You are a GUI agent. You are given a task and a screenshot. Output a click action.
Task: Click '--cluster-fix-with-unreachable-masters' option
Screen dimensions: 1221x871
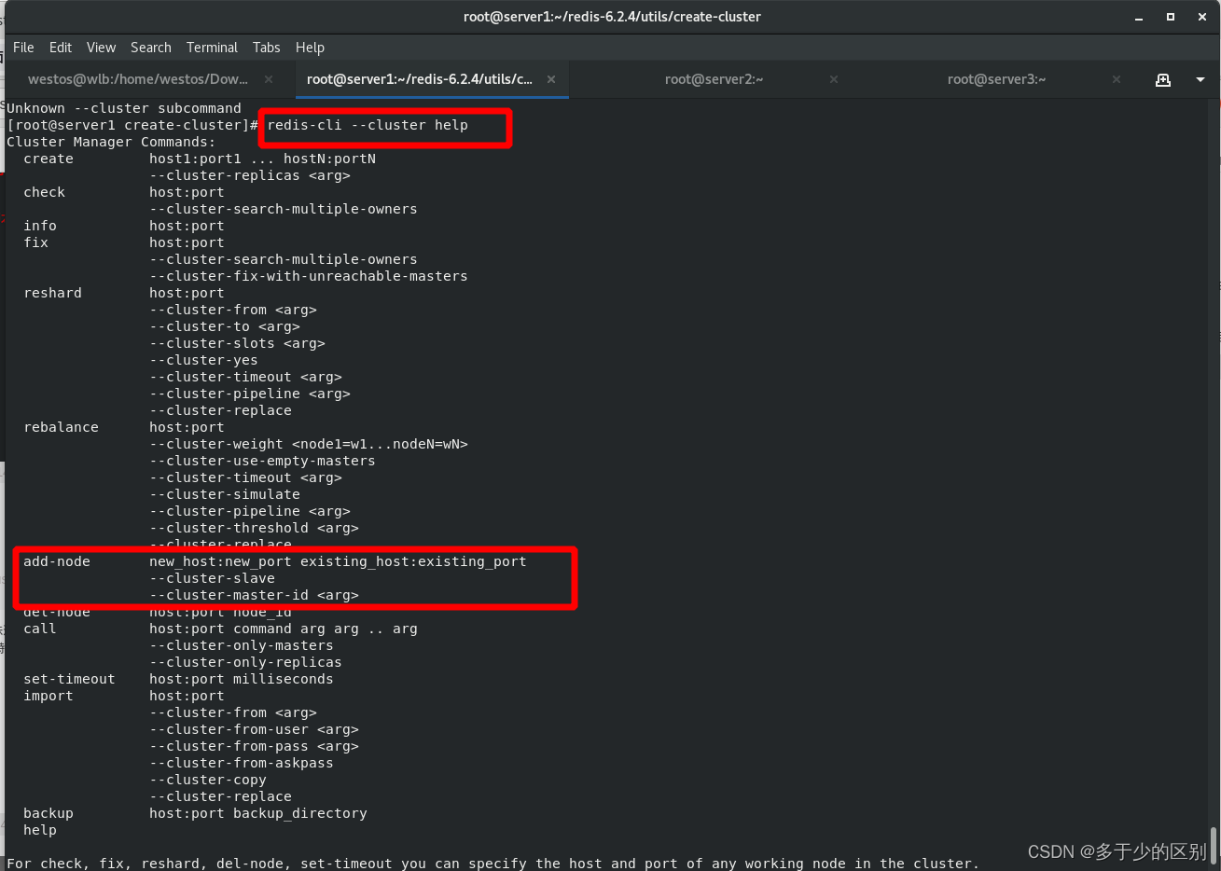click(309, 276)
